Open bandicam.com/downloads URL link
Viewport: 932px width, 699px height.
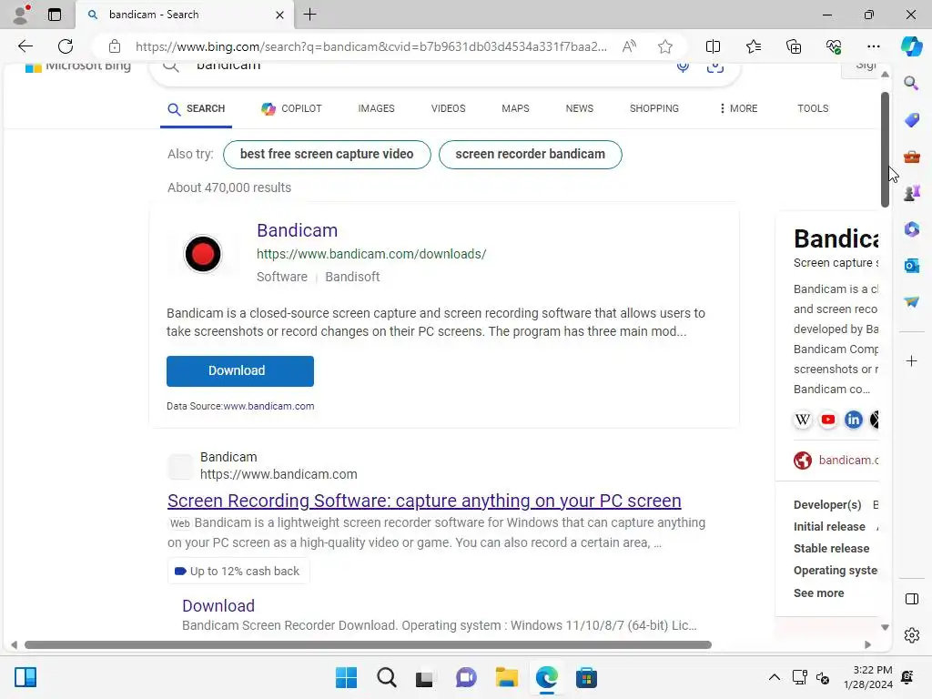tap(371, 254)
